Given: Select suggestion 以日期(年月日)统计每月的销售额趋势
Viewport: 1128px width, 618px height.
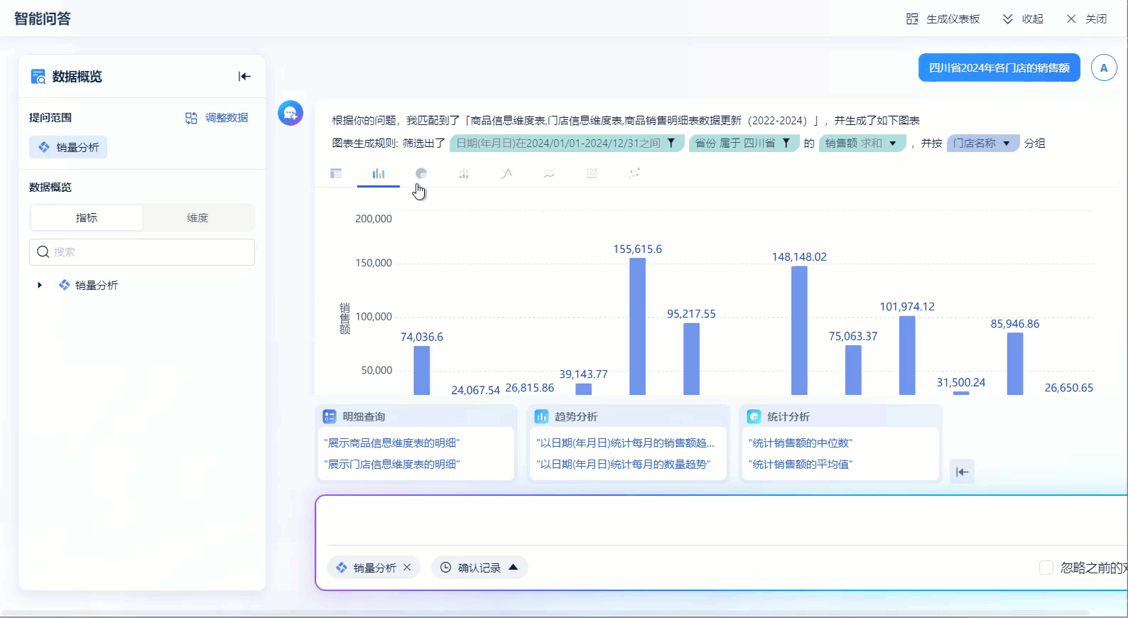Looking at the screenshot, I should coord(626,443).
